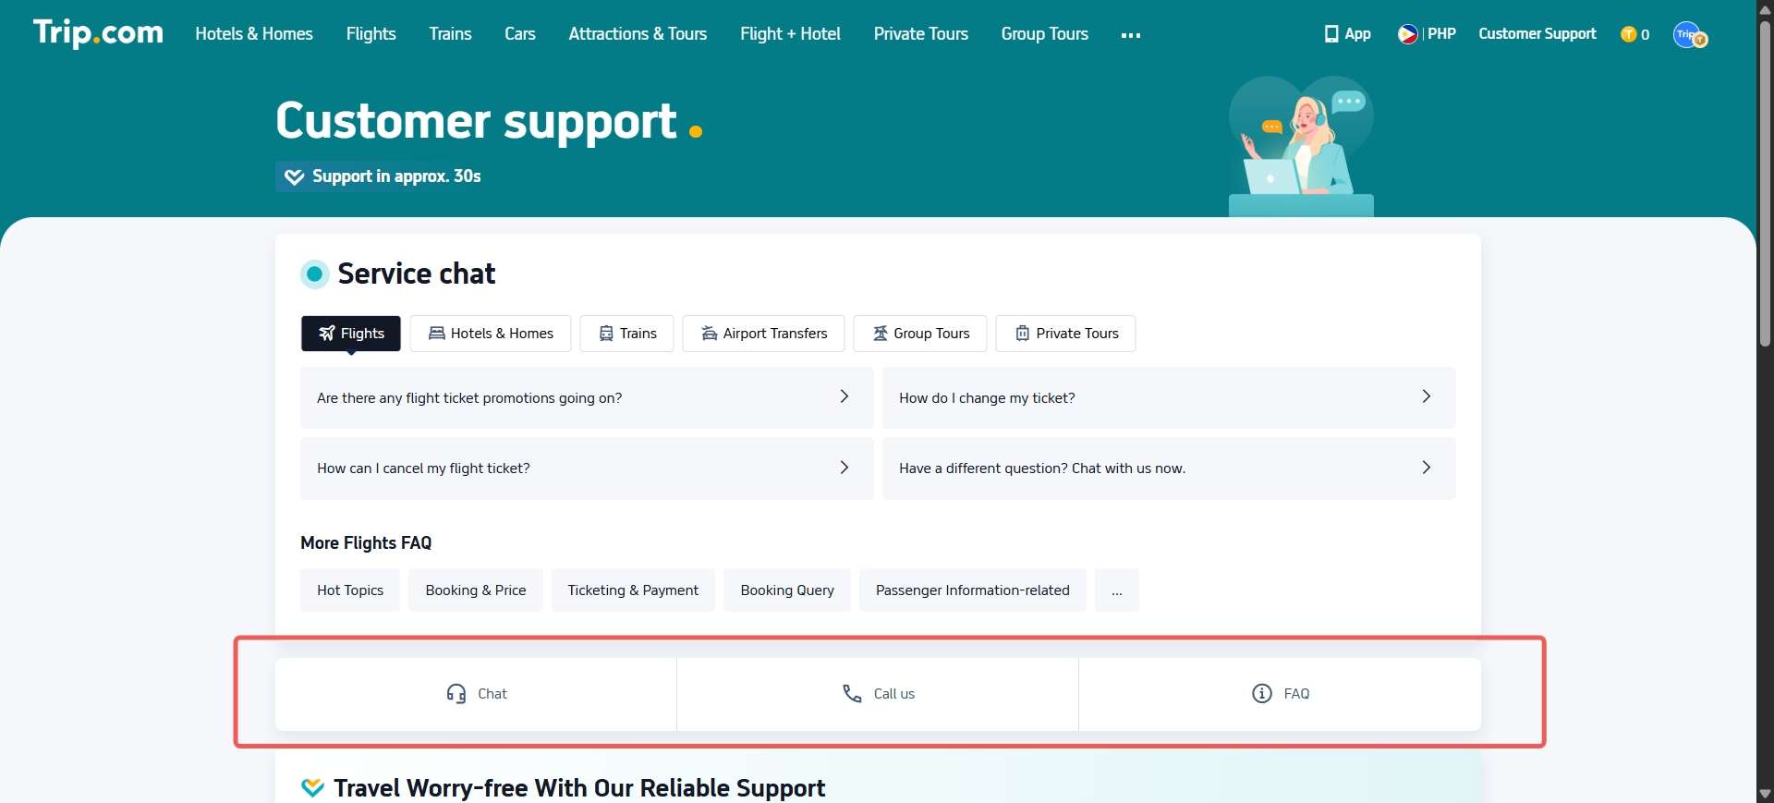Open Flights in the top navigation
The image size is (1774, 803).
371,34
